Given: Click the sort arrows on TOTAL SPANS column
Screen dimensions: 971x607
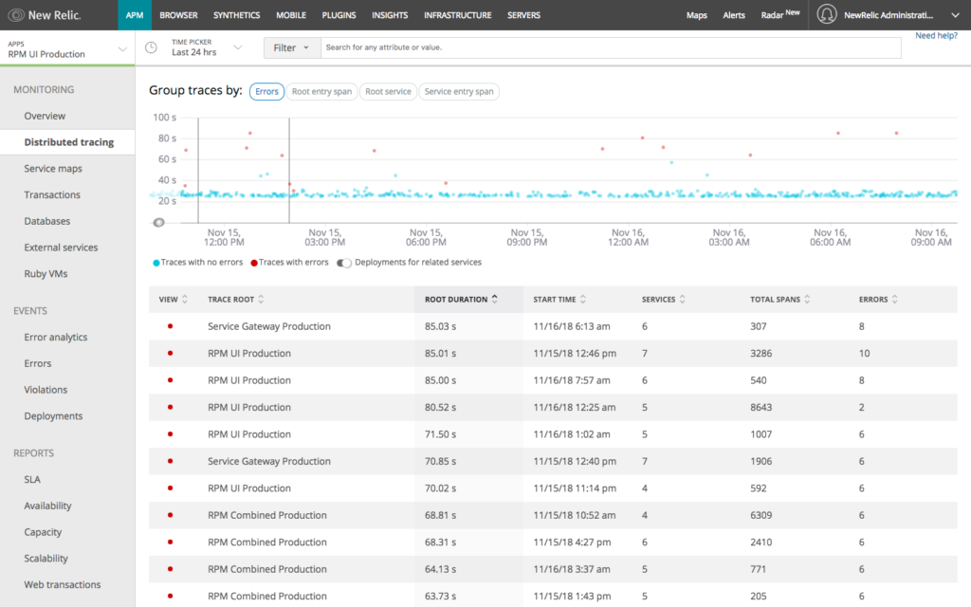Looking at the screenshot, I should coord(807,299).
